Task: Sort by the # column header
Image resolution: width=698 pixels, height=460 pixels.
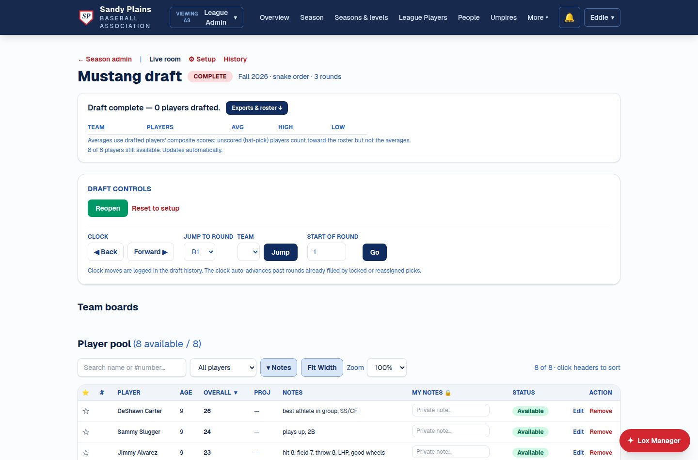Action: [102, 393]
